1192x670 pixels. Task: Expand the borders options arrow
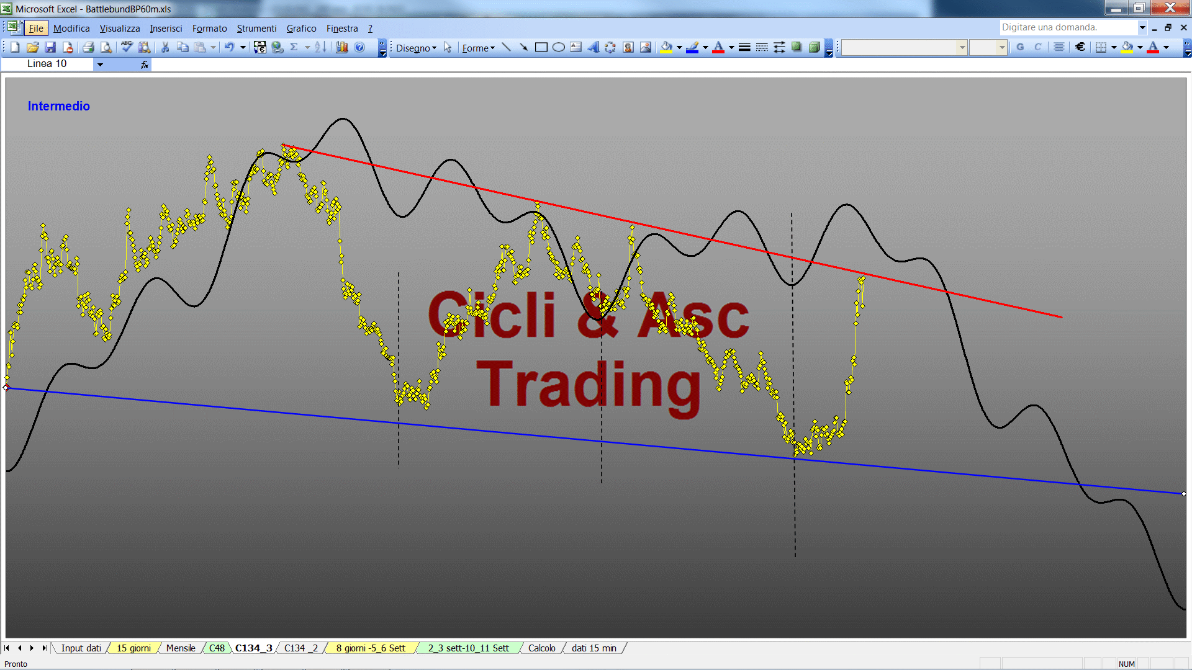point(1114,47)
